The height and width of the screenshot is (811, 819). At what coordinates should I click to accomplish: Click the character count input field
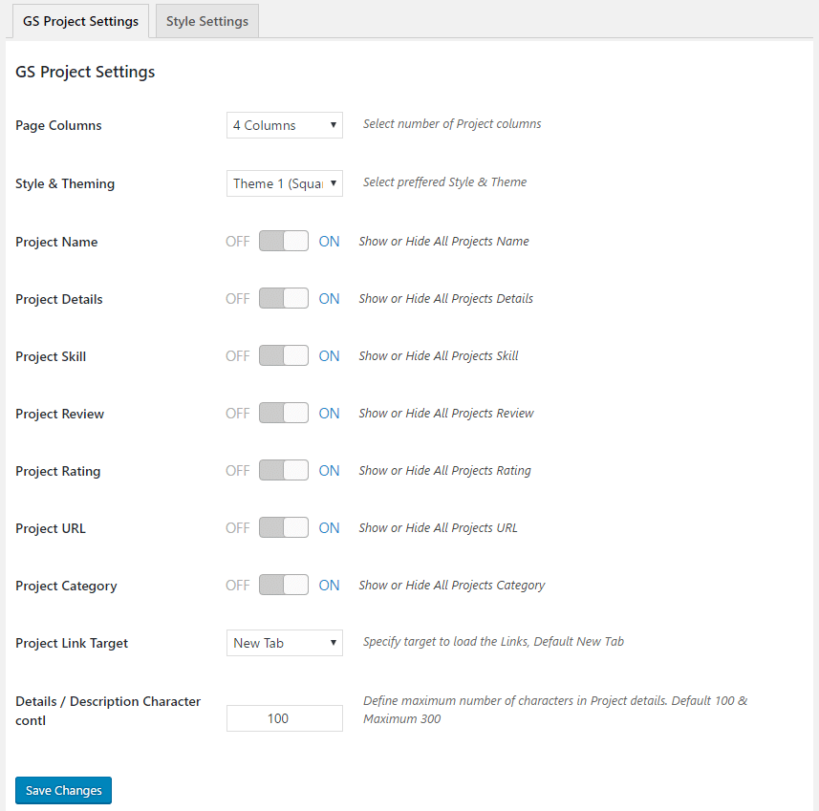click(284, 717)
